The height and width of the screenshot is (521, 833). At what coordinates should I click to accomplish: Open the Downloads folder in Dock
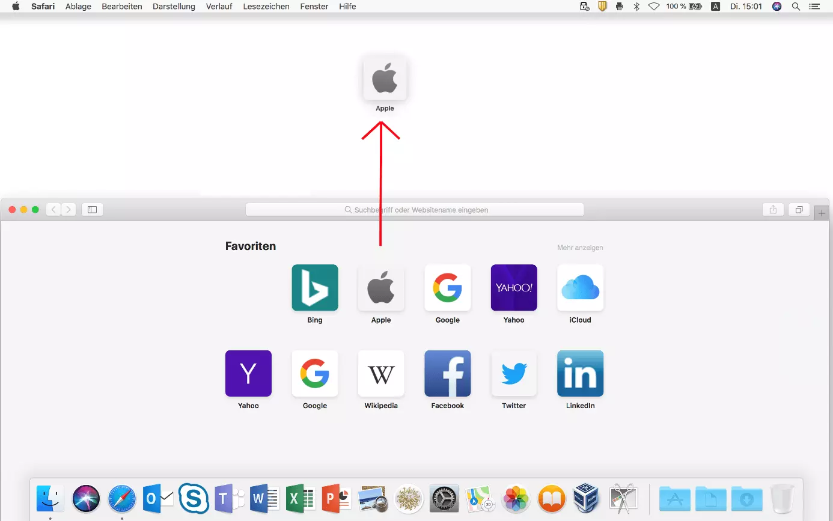point(747,499)
